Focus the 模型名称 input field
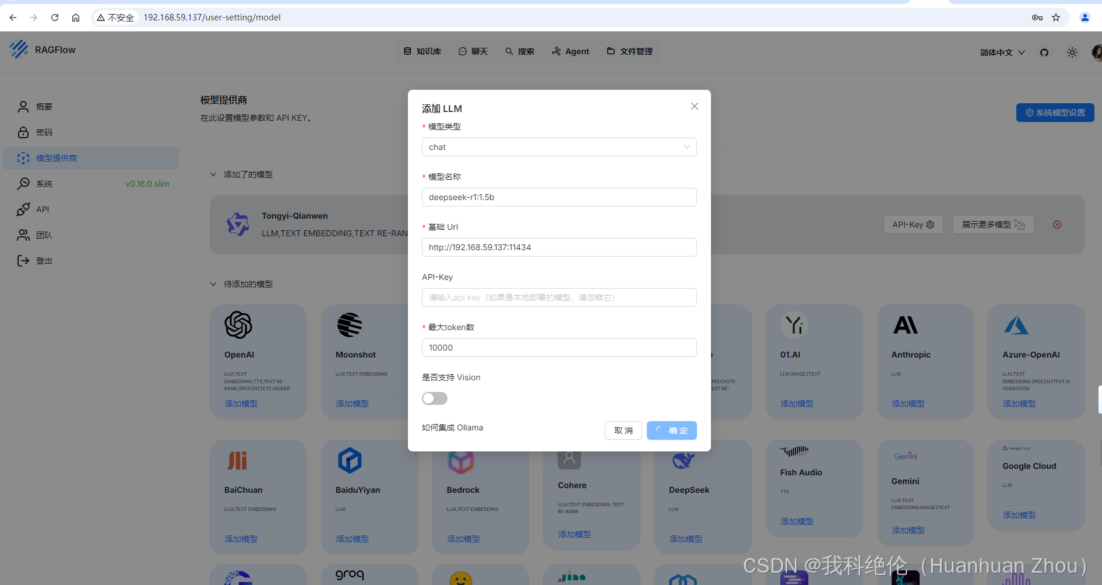 pyautogui.click(x=559, y=197)
